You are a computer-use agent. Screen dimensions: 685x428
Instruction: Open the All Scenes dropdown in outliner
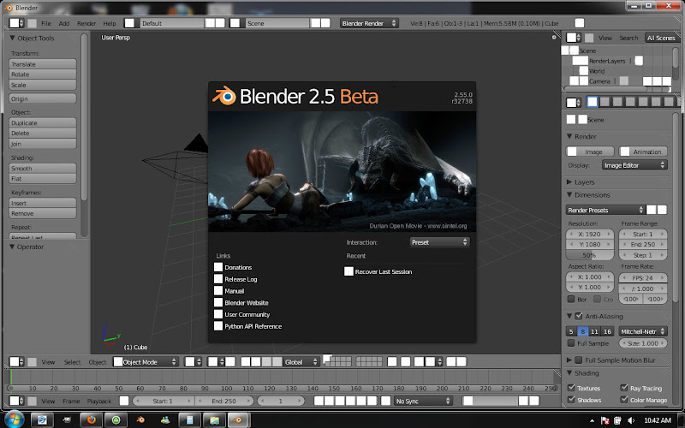tap(661, 38)
